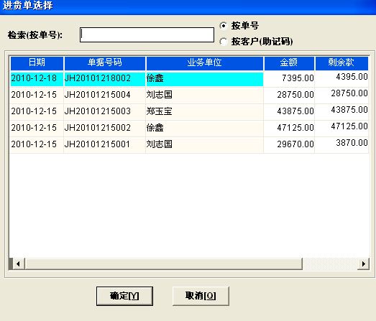Select the 郑玉宝 row
This screenshot has height=321, width=376.
(189, 111)
